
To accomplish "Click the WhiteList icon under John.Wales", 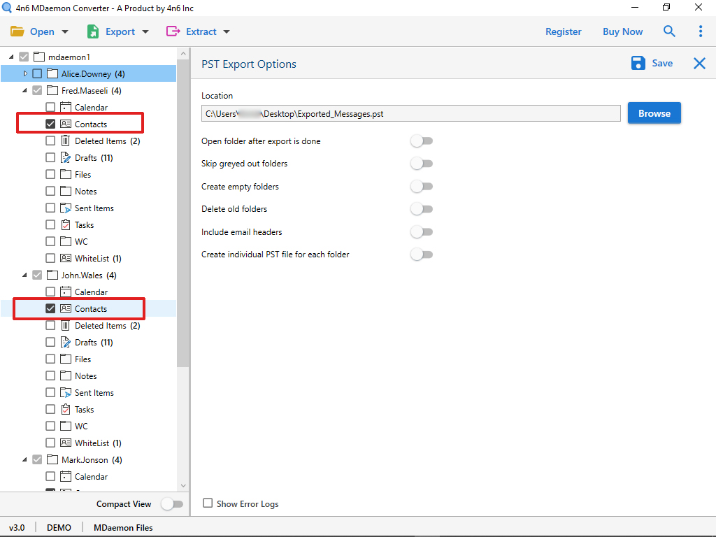I will (x=66, y=443).
